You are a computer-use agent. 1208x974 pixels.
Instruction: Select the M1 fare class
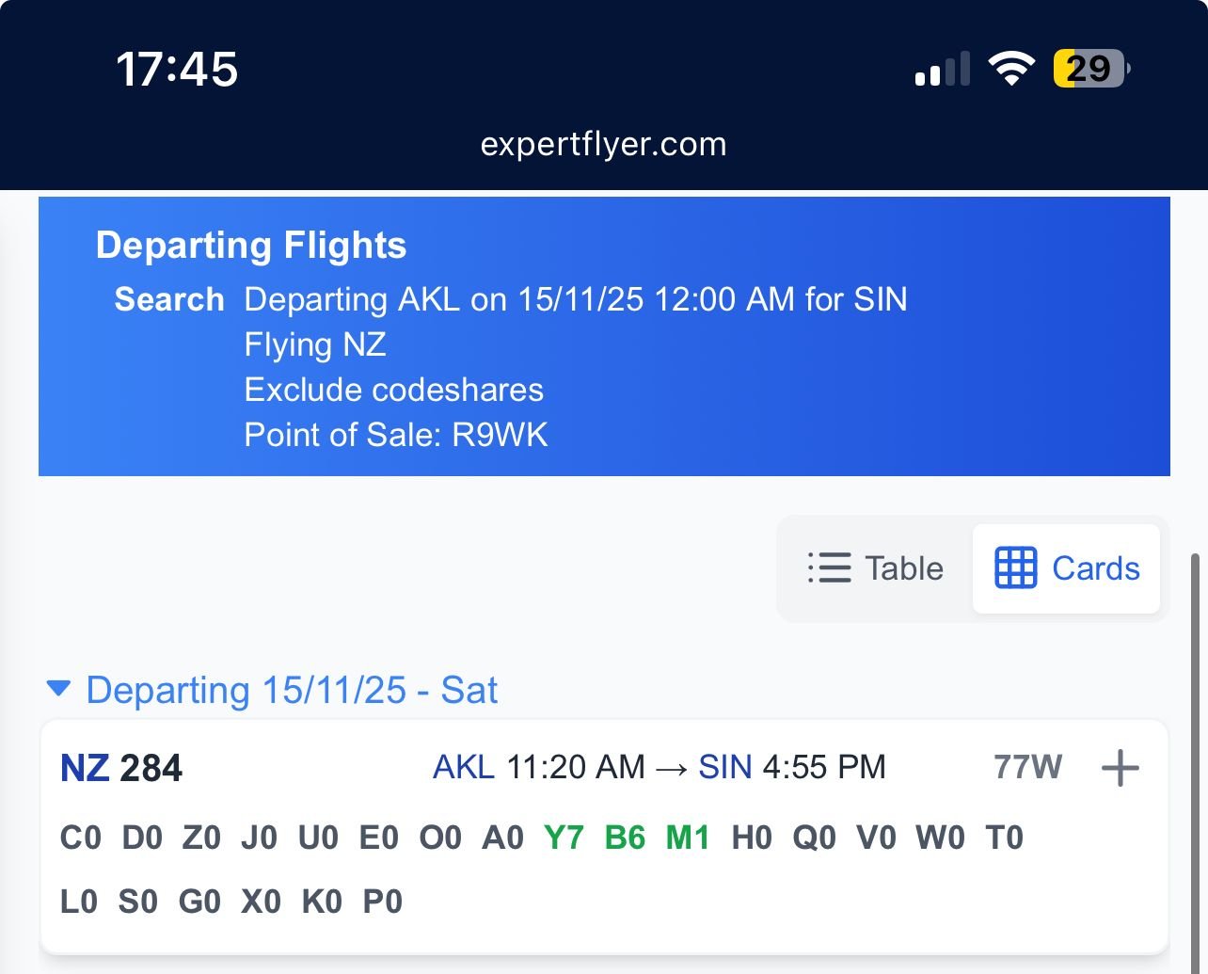[x=688, y=837]
